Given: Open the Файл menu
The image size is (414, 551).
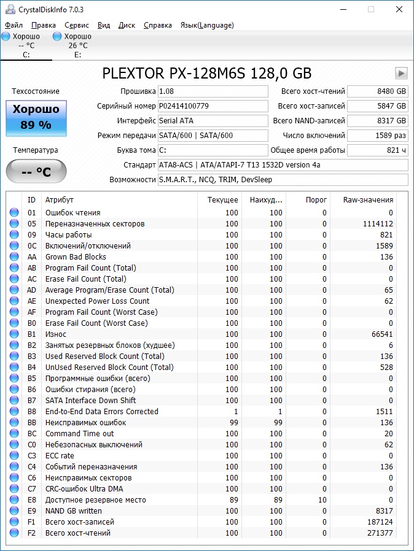Looking at the screenshot, I should tap(14, 25).
